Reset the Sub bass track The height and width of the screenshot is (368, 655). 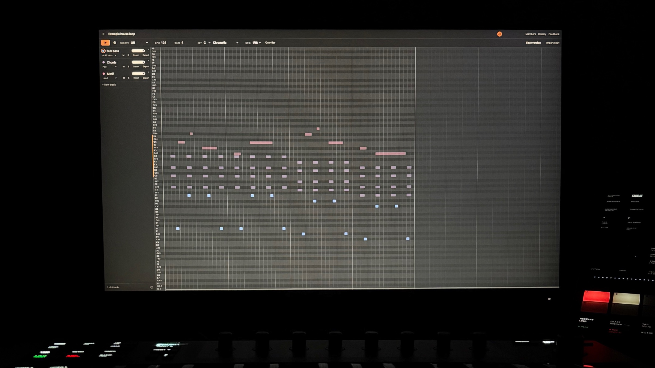(136, 55)
